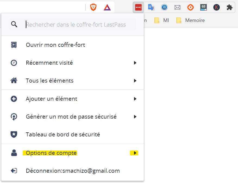Click the magnifying glass search icon
238x183 pixels.
pyautogui.click(x=14, y=24)
